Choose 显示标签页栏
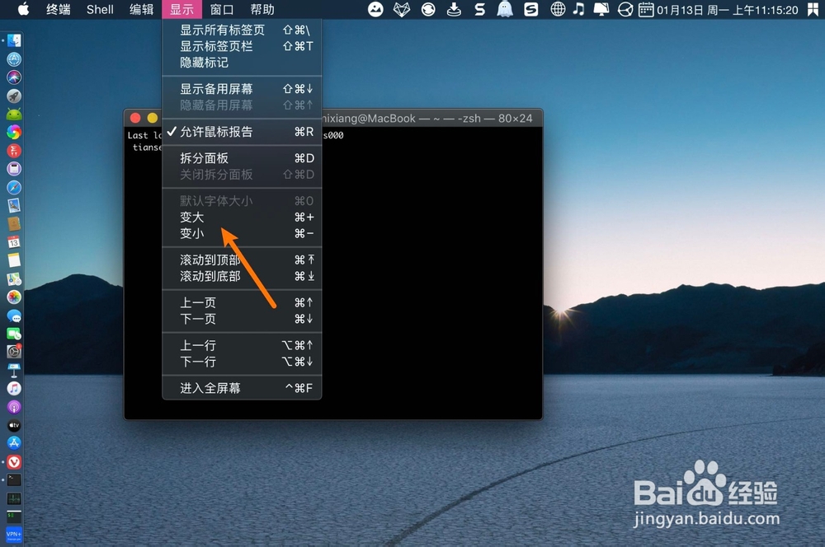The height and width of the screenshot is (547, 825). click(242, 46)
